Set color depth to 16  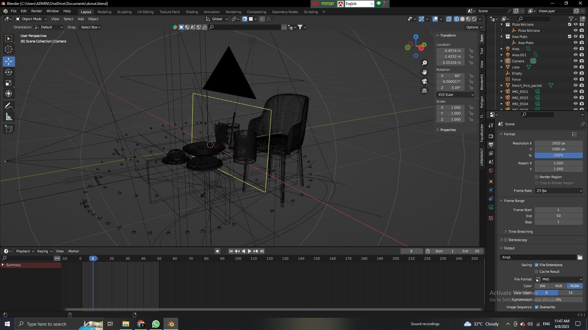point(570,293)
